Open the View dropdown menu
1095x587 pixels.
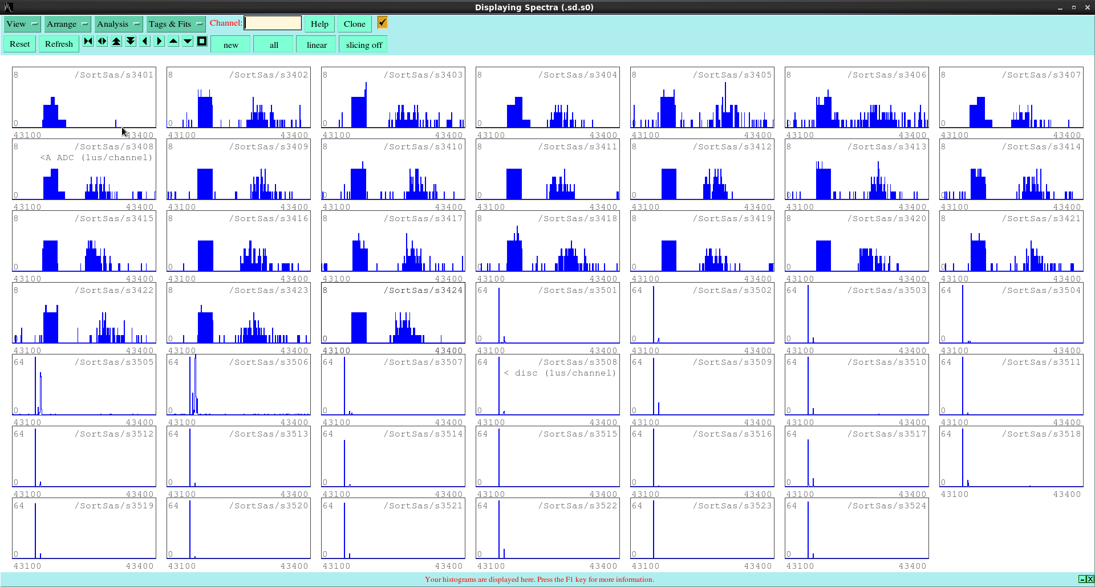[22, 24]
